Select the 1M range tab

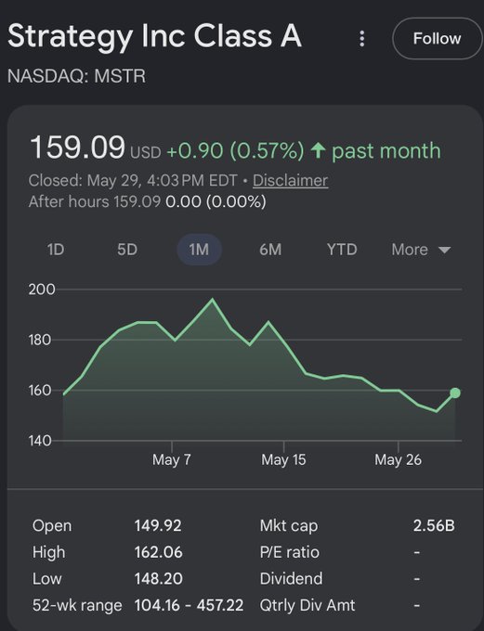tap(199, 250)
